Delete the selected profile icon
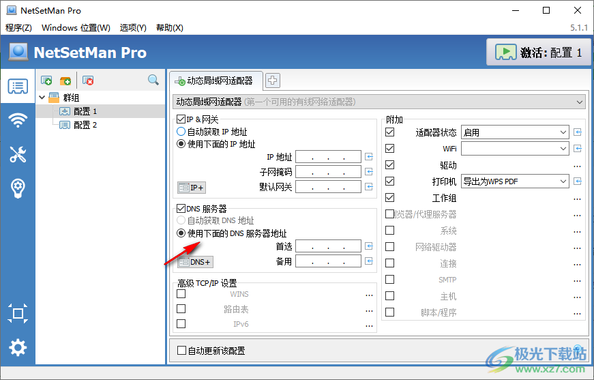 [88, 81]
